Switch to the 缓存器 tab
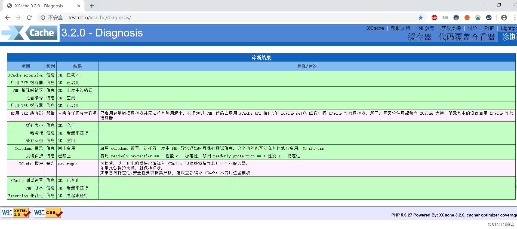517x229 pixels. (x=420, y=37)
